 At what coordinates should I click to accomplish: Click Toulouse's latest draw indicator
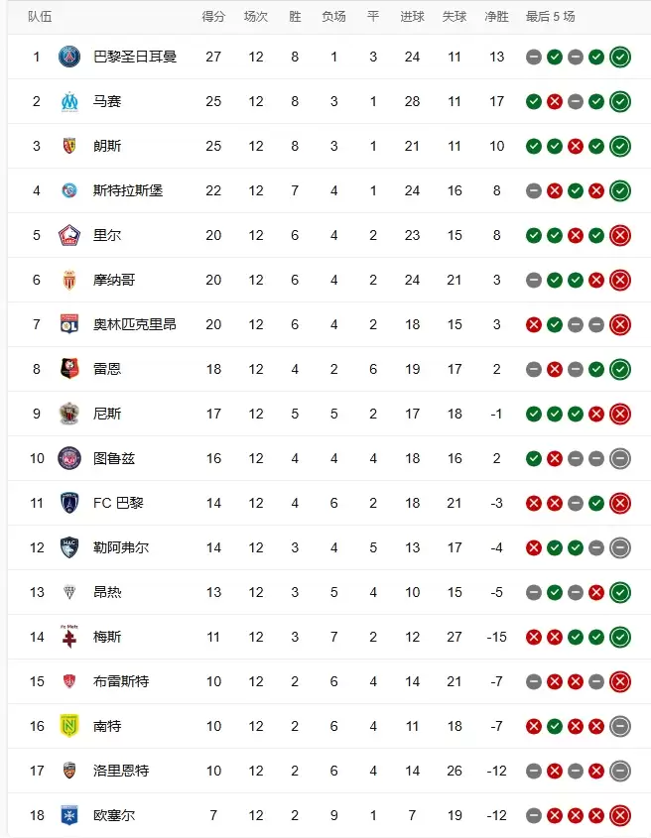[x=620, y=458]
